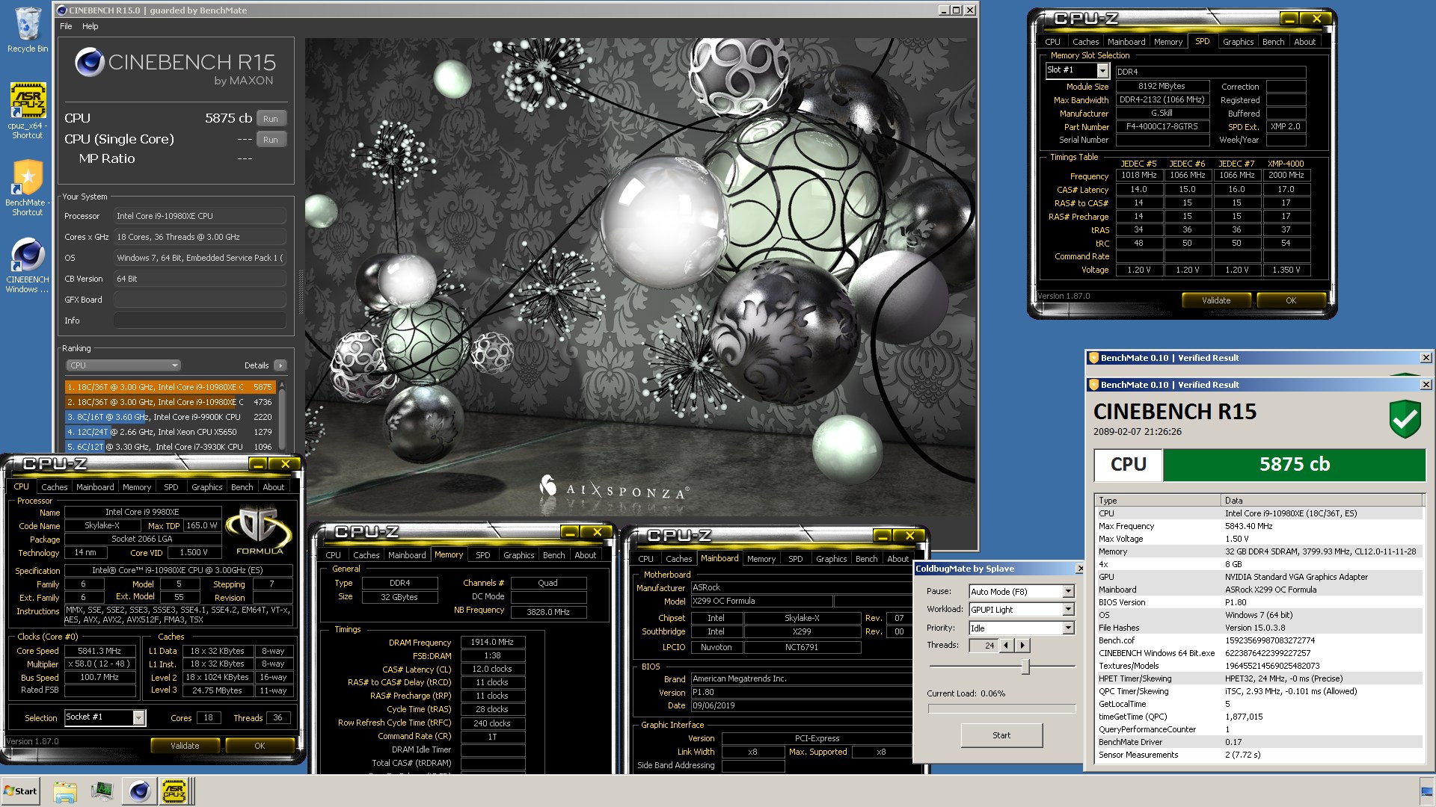The image size is (1436, 807).
Task: Click the green verified shield icon in BenchMate
Action: [1405, 418]
